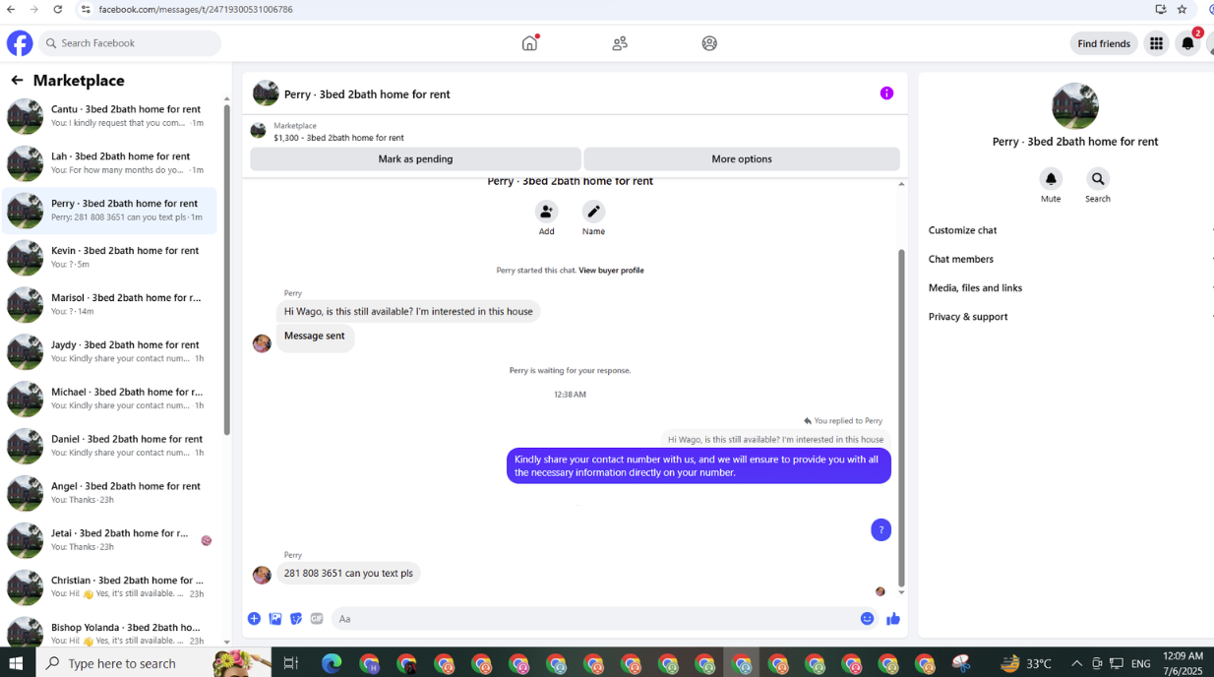1214x677 pixels.
Task: Show hidden tray icons chevron
Action: click(1076, 663)
